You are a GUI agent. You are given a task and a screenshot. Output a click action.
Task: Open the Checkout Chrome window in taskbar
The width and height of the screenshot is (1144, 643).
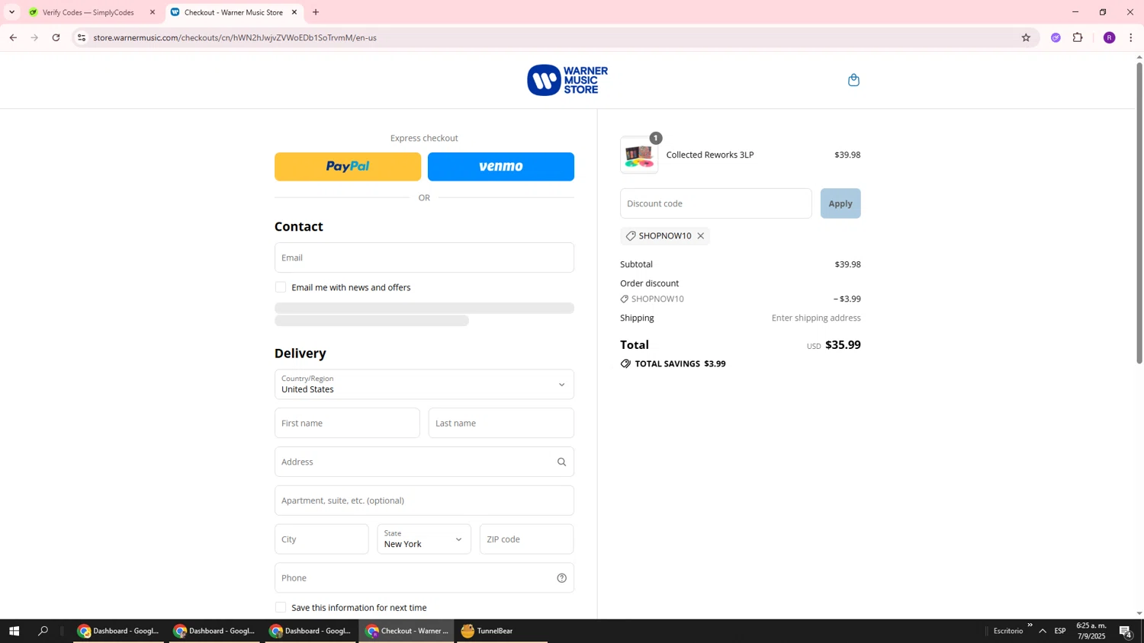[407, 631]
